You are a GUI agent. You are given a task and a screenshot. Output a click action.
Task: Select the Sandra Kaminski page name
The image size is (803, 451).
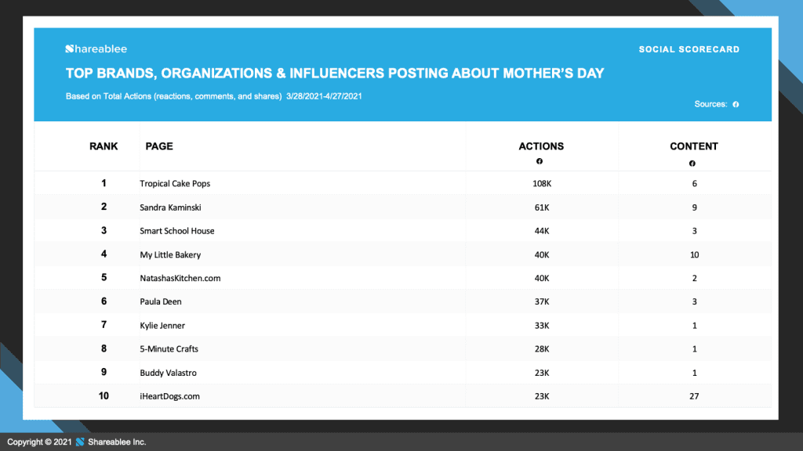(170, 207)
